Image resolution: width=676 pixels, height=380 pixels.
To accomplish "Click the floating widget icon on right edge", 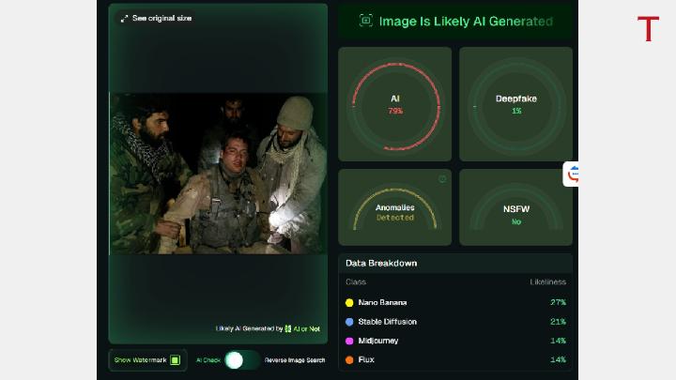I will click(573, 174).
